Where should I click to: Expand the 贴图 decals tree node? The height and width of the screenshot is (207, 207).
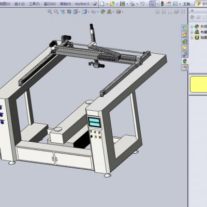coord(191,38)
